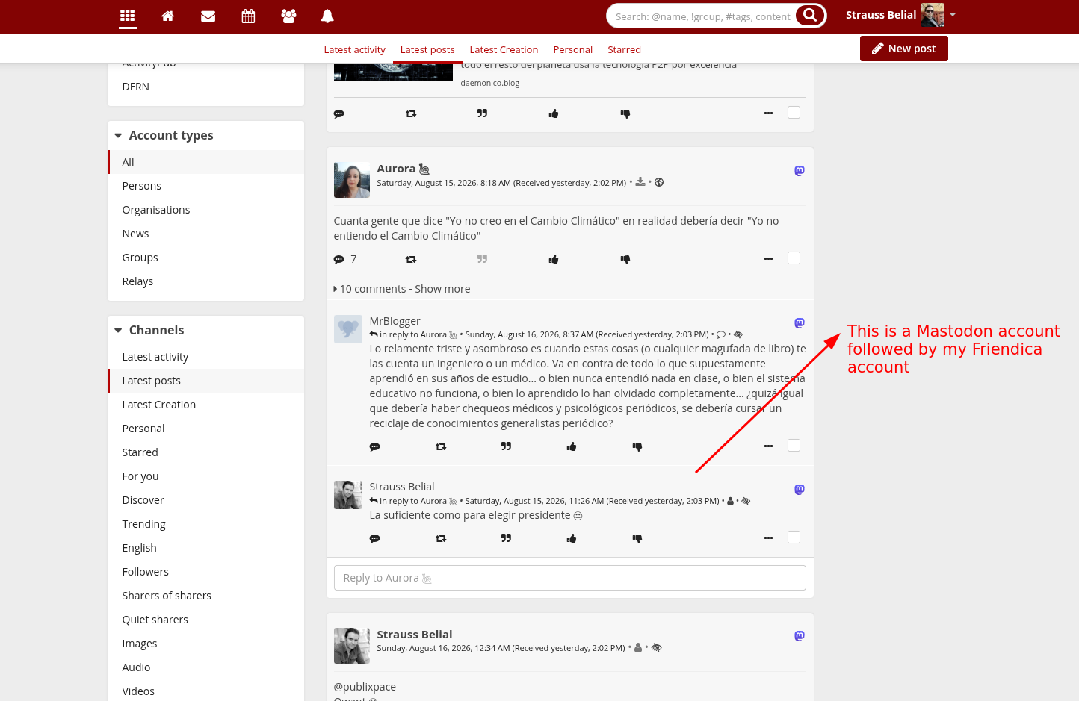This screenshot has height=701, width=1079.
Task: Open Aurora's avatar thumbnail
Action: [352, 180]
